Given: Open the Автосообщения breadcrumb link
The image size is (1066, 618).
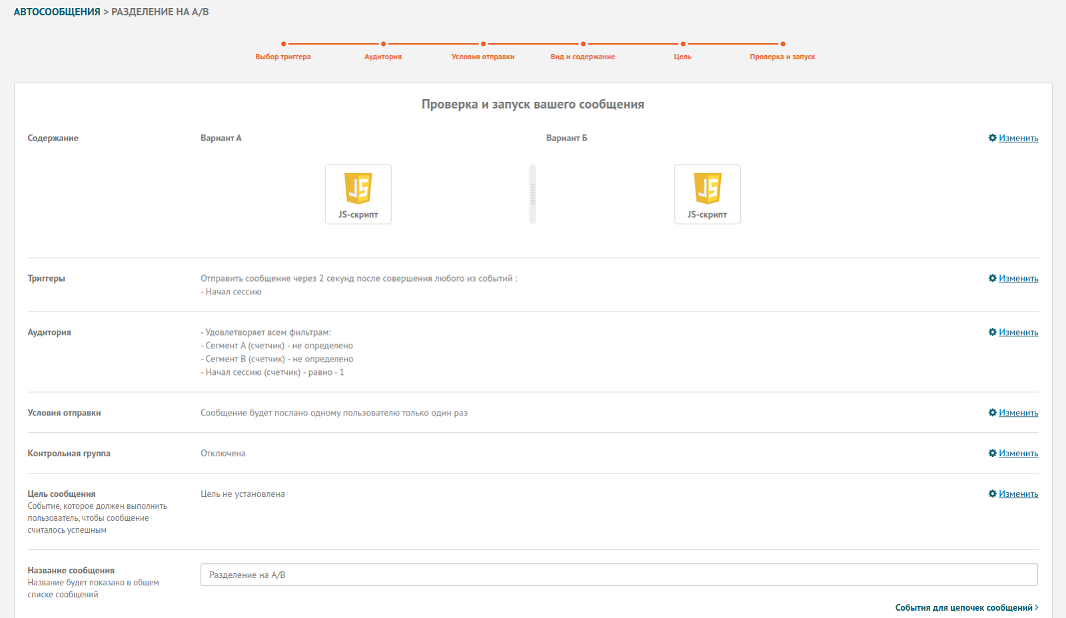Looking at the screenshot, I should (57, 12).
